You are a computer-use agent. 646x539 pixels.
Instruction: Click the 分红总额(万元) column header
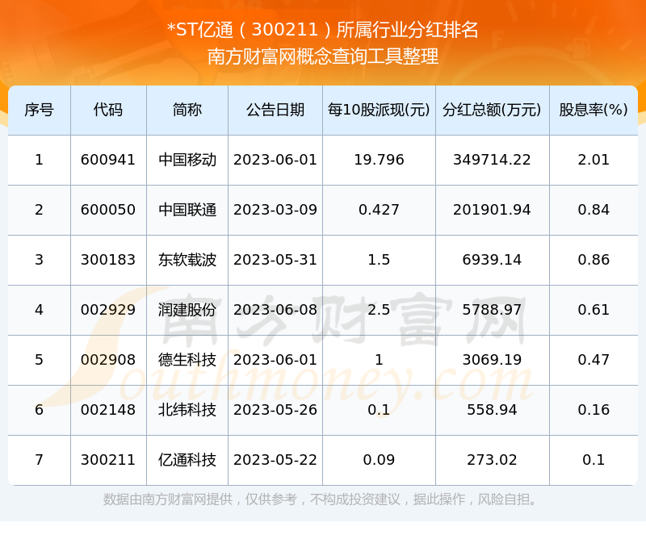(492, 110)
